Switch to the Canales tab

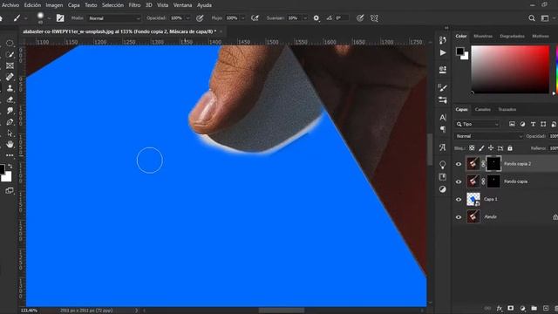[x=482, y=110]
